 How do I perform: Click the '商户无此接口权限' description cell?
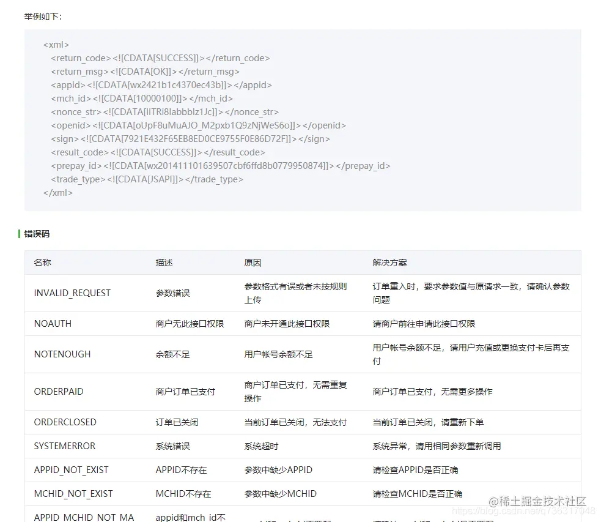point(190,324)
